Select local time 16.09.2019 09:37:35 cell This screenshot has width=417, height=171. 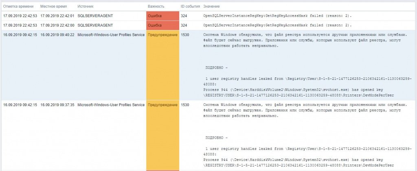pos(57,105)
